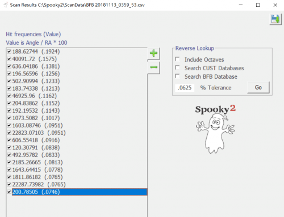Enable the Include Octaves checkbox
284x217 pixels.
pyautogui.click(x=177, y=59)
